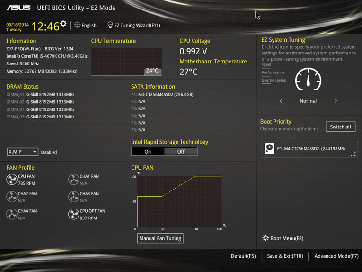
Task: Select English language option
Action: (x=89, y=25)
